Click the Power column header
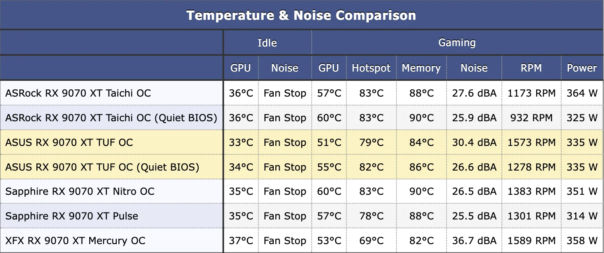604x253 pixels. click(581, 68)
